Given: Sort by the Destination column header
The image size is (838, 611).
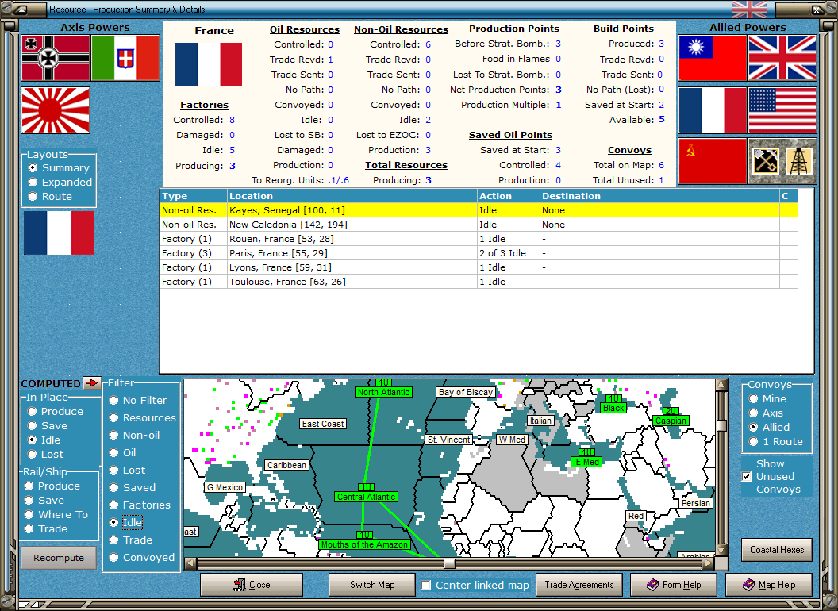Looking at the screenshot, I should (x=659, y=196).
